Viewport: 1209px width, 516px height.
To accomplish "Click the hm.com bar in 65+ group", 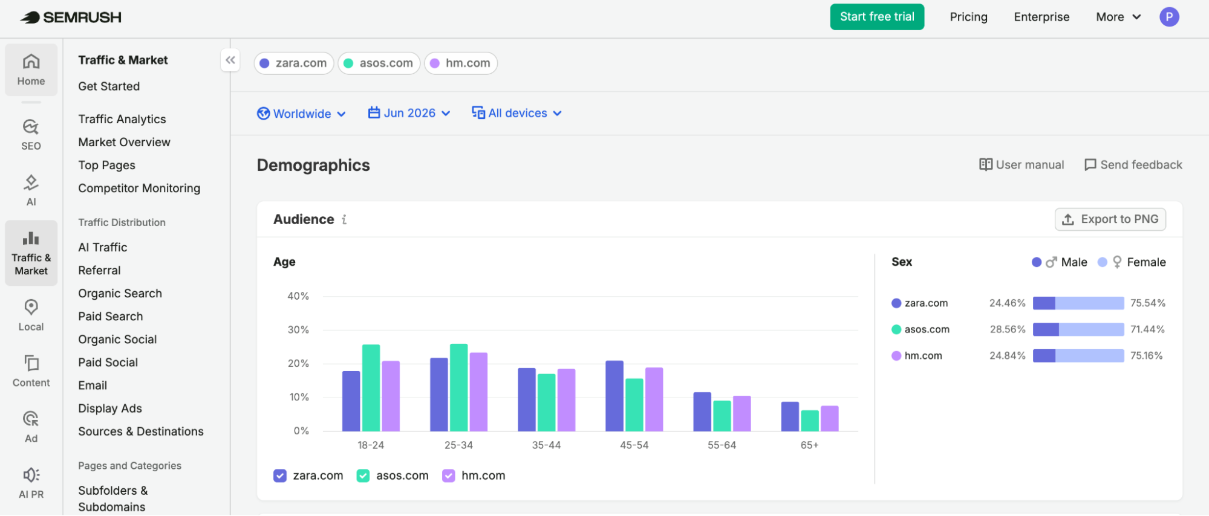I will (830, 418).
